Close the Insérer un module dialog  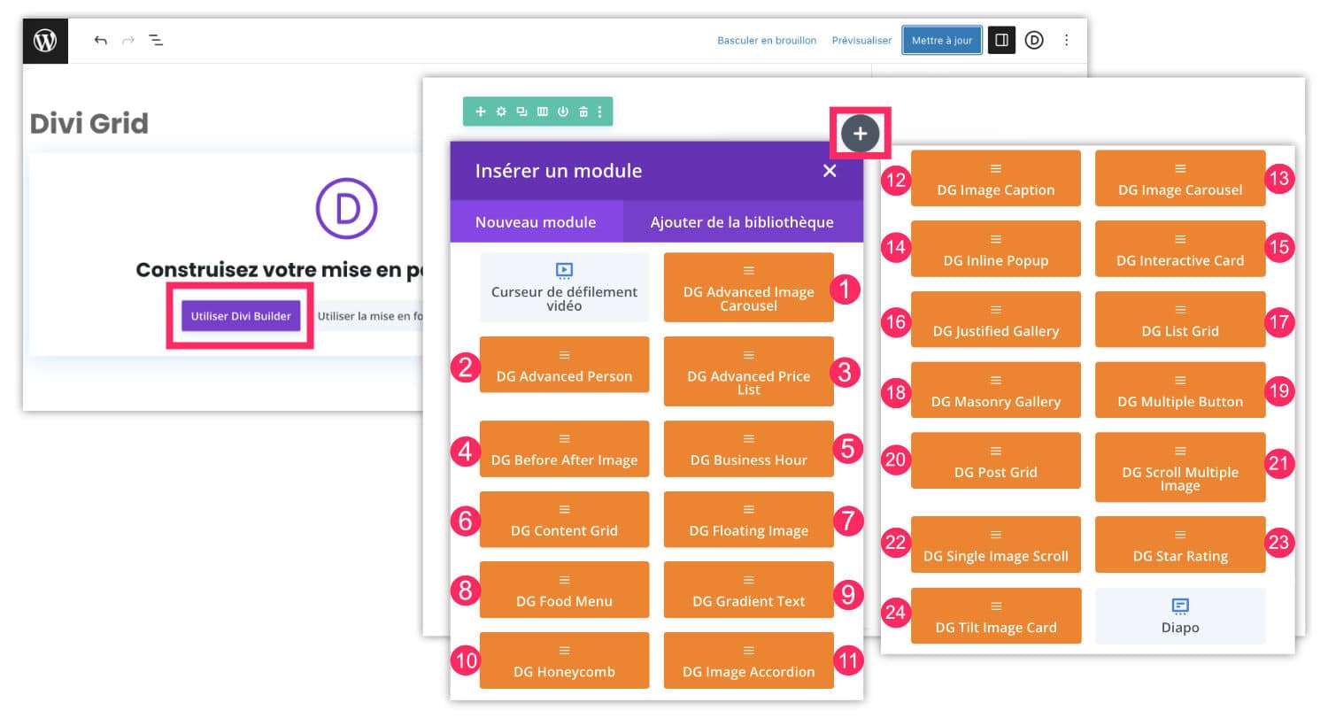tap(830, 171)
